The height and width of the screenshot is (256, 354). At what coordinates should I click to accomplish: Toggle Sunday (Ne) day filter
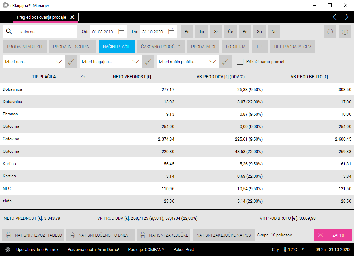[274, 32]
